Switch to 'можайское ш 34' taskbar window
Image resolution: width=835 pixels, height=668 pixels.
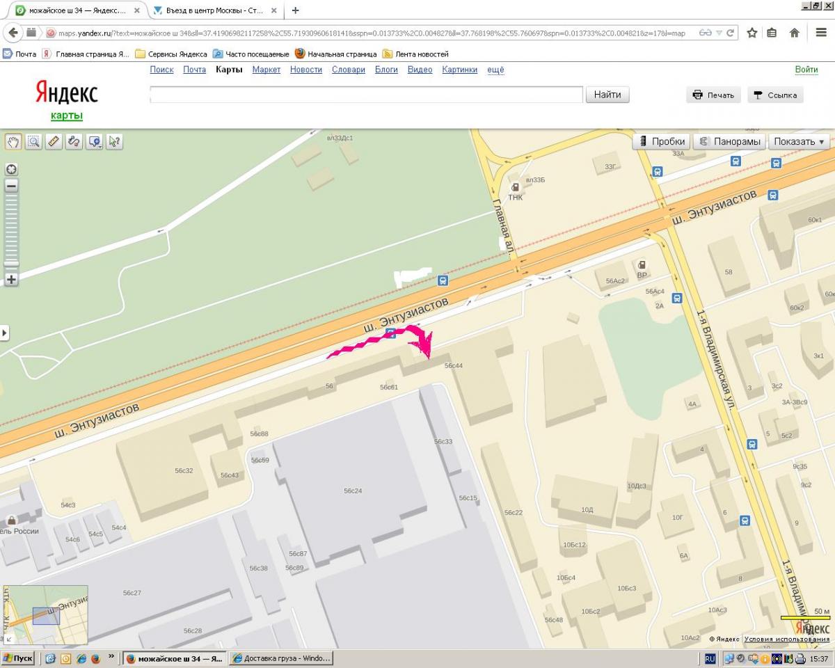tap(175, 658)
